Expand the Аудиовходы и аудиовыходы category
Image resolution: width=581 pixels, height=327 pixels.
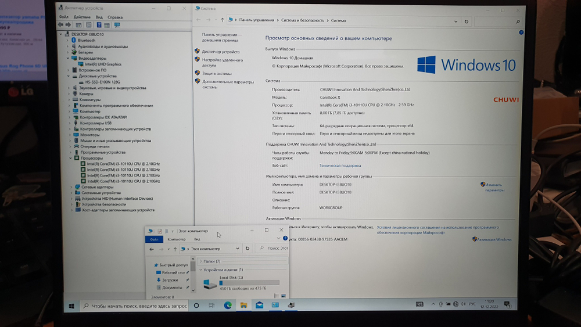pyautogui.click(x=68, y=46)
